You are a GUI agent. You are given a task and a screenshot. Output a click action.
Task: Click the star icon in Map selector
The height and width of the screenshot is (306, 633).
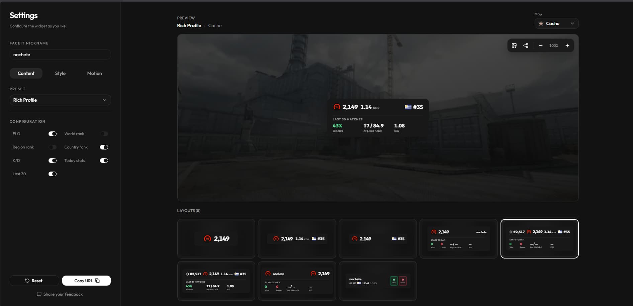[x=541, y=23]
